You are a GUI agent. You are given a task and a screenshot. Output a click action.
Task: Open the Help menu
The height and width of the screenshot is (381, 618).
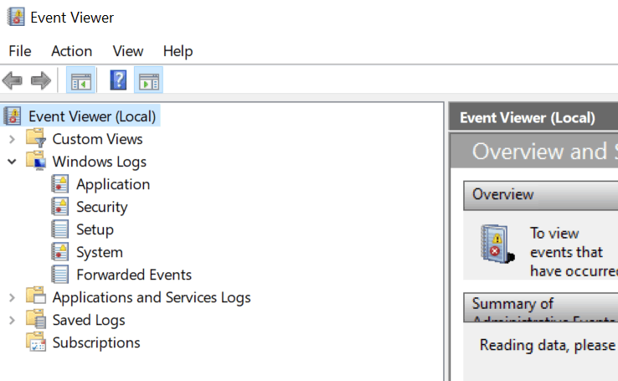coord(178,51)
